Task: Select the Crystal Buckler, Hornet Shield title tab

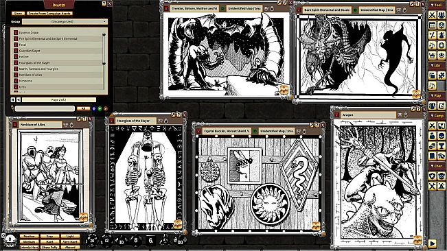Action: click(227, 131)
